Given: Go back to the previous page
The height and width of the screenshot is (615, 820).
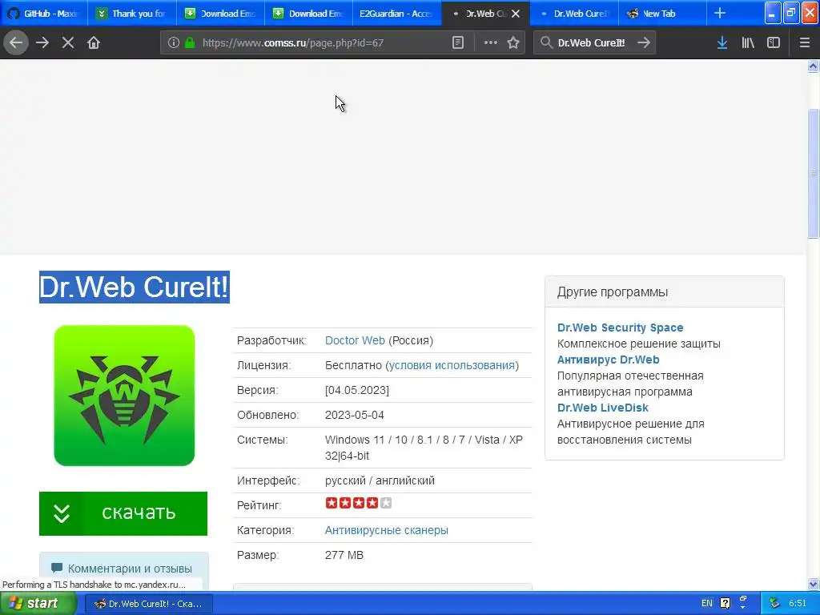Looking at the screenshot, I should point(16,43).
